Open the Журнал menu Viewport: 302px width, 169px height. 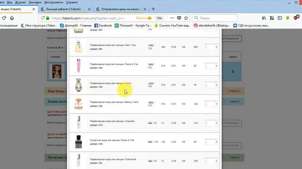click(20, 2)
